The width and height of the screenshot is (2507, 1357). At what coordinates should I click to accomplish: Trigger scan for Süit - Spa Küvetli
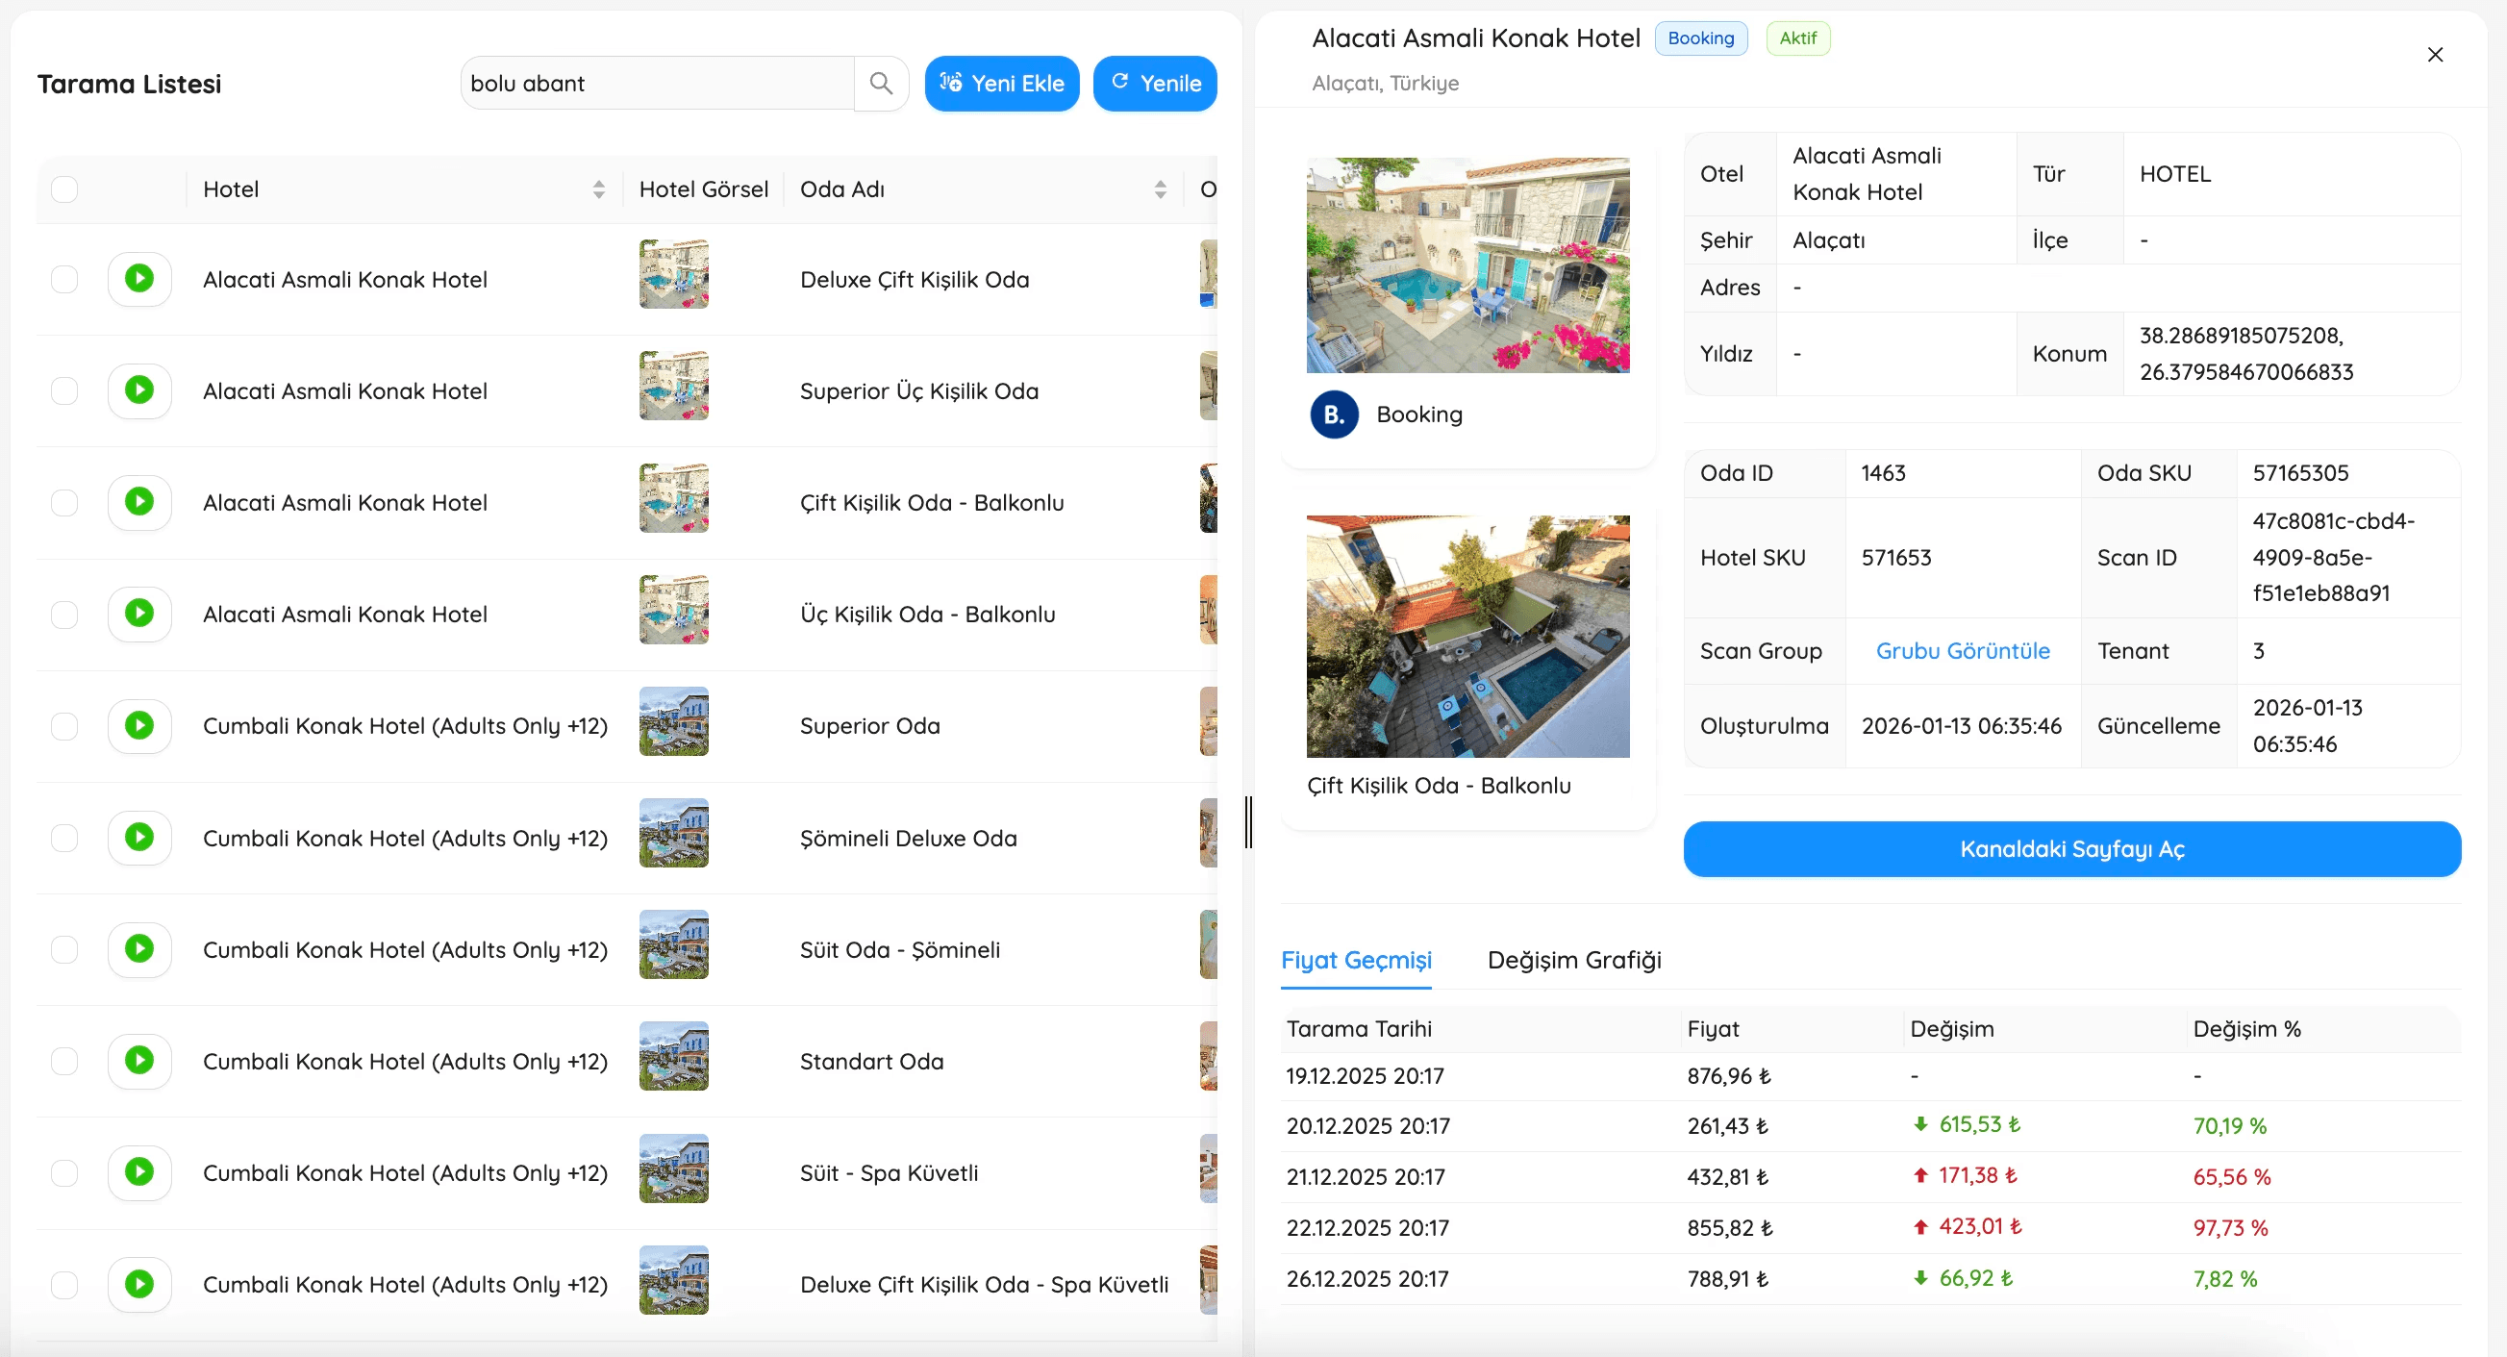(139, 1172)
